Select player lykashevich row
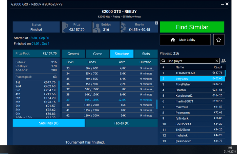Viewport: 237px width, 154px height. pos(192,141)
